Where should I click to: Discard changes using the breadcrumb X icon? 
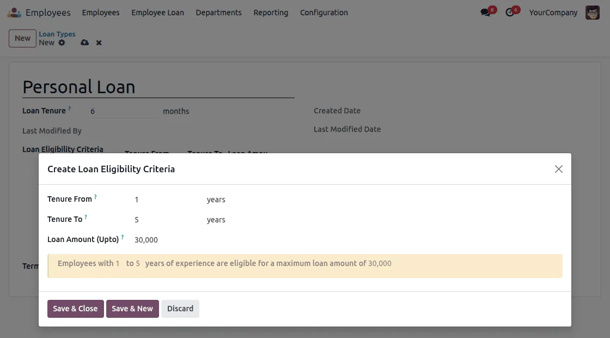click(x=99, y=43)
